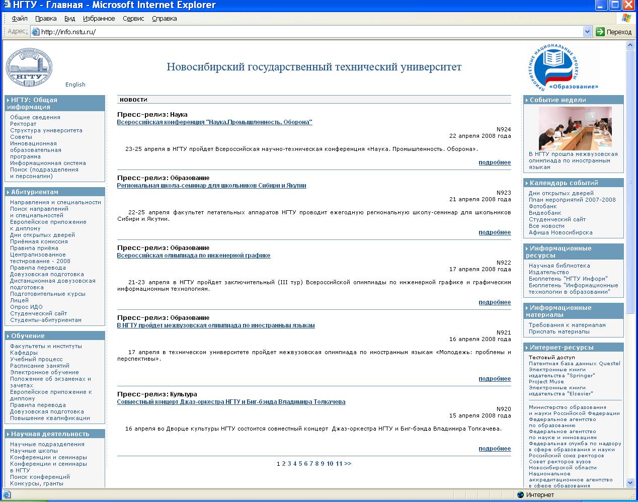Image resolution: width=638 pixels, height=502 pixels.
Task: Click the address URL field
Action: 311,32
